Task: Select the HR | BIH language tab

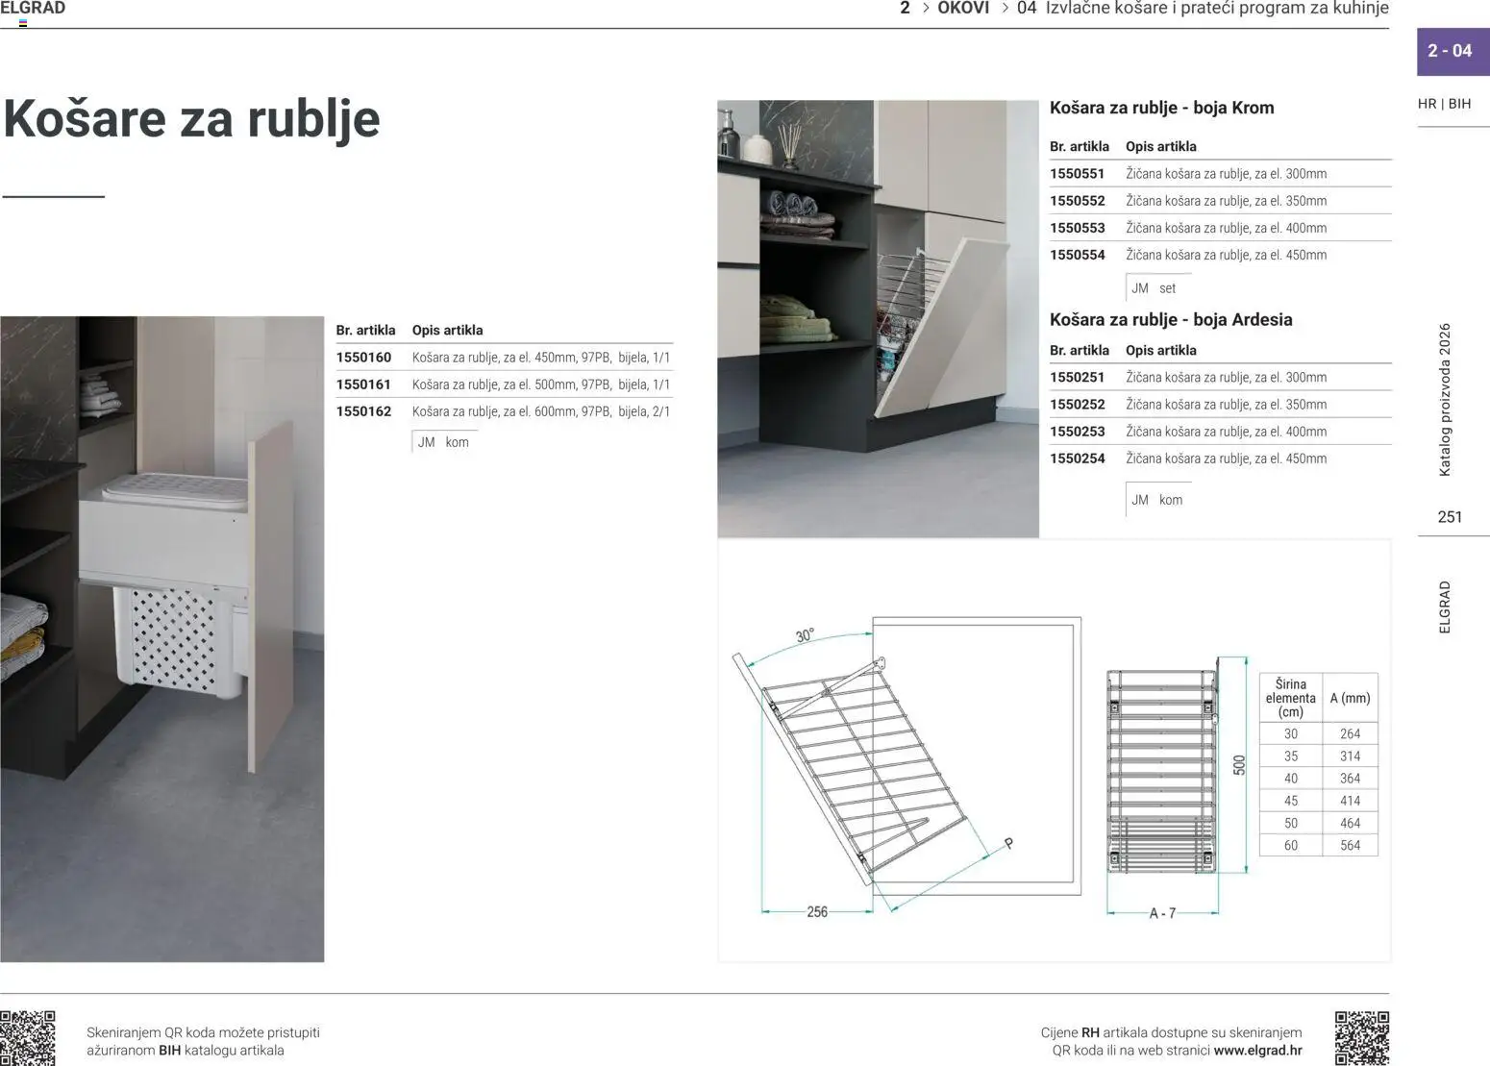Action: 1446,104
